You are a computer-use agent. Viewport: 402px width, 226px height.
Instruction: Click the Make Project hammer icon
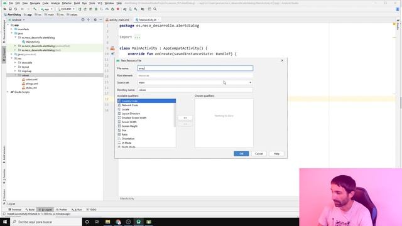[x=35, y=9]
